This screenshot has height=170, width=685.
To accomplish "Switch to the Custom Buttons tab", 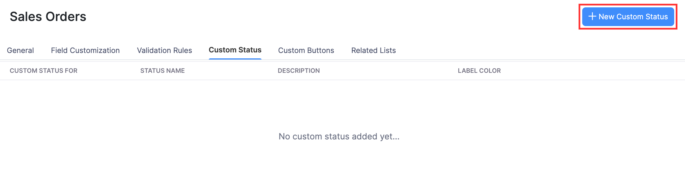I will 306,50.
